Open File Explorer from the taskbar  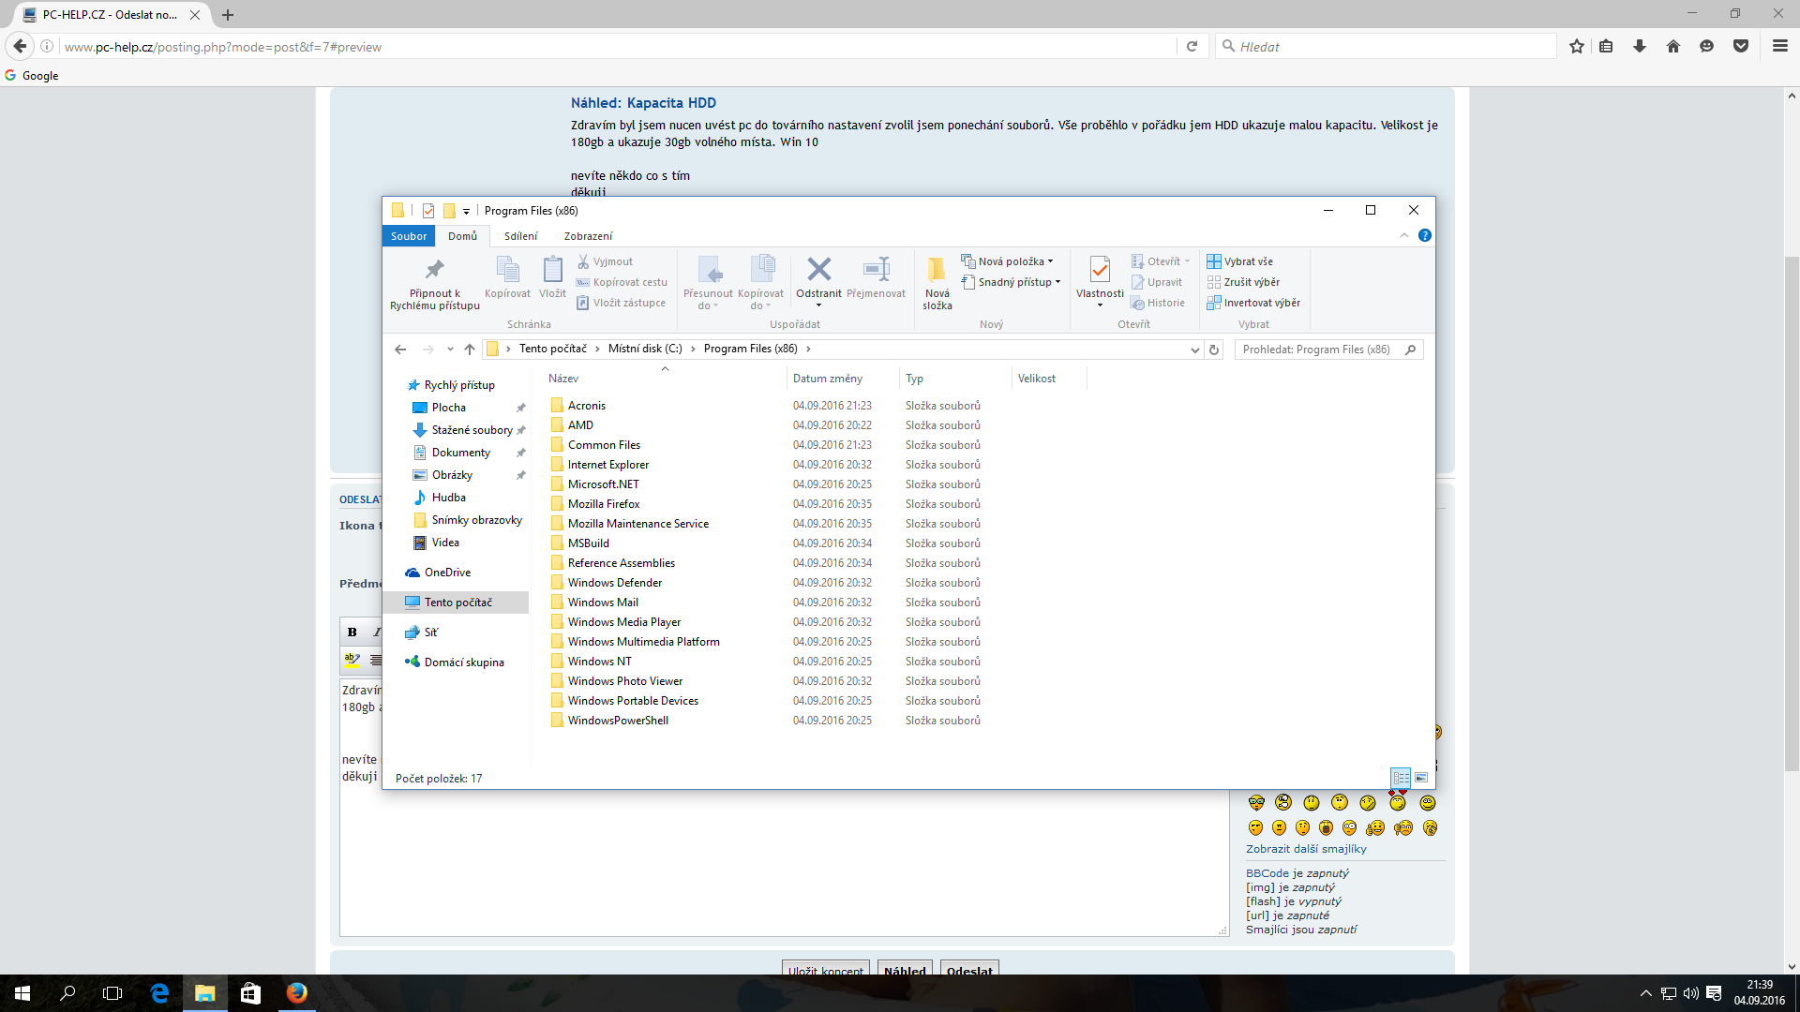pyautogui.click(x=204, y=993)
